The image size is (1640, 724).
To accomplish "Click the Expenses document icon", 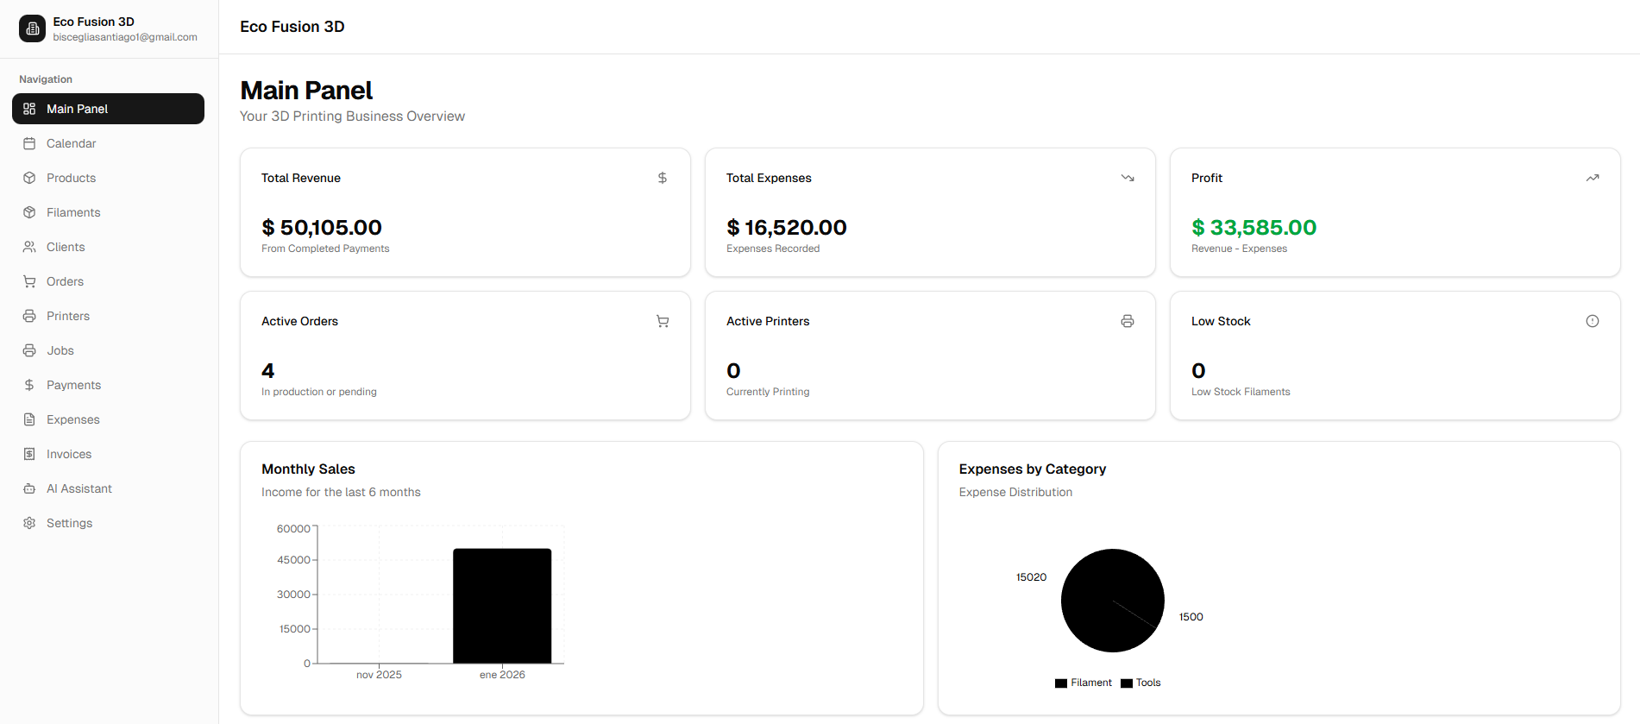I will pos(29,419).
